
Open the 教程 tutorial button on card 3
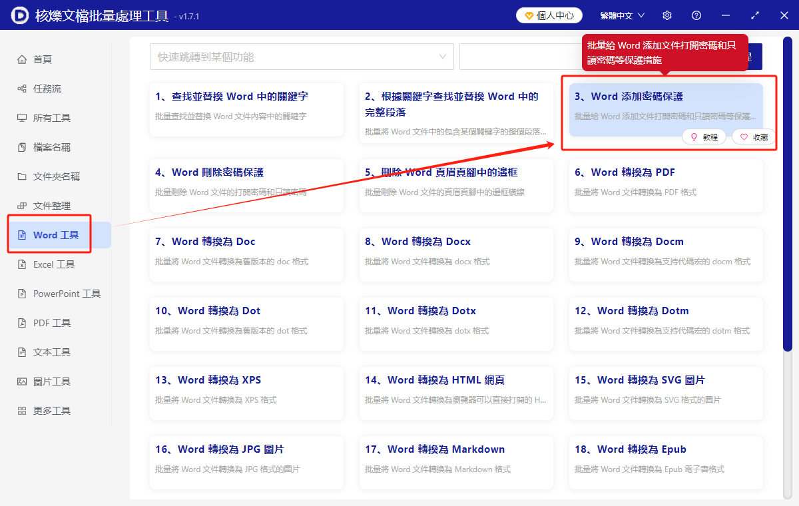pyautogui.click(x=704, y=136)
